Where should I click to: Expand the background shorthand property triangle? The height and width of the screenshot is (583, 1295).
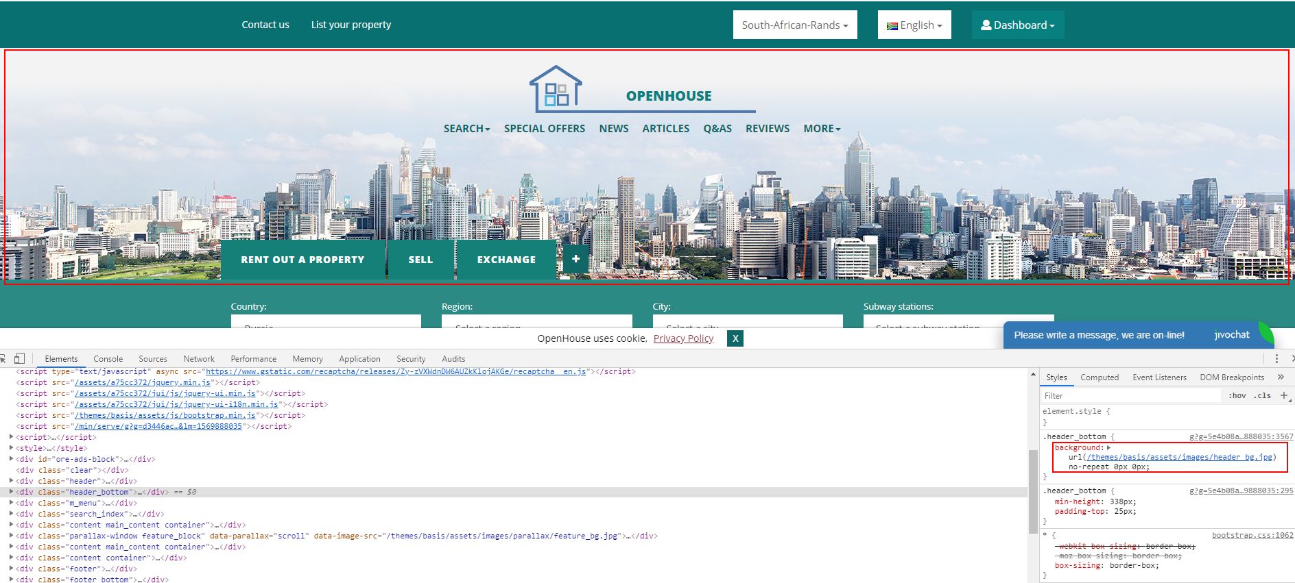click(x=1108, y=447)
